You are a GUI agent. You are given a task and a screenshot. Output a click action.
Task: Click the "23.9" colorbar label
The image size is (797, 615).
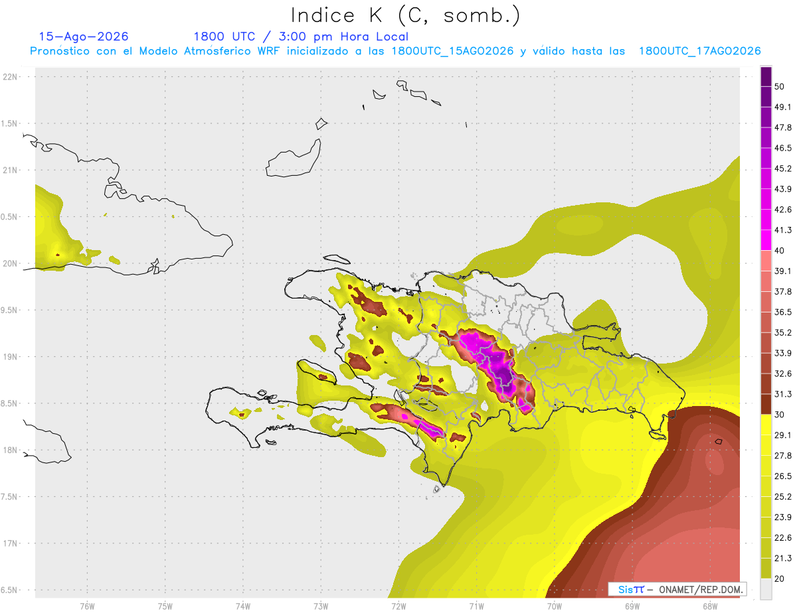(783, 517)
